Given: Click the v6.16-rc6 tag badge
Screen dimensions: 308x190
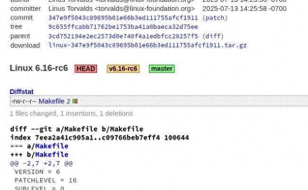Looking at the screenshot, I should pos(123,69).
